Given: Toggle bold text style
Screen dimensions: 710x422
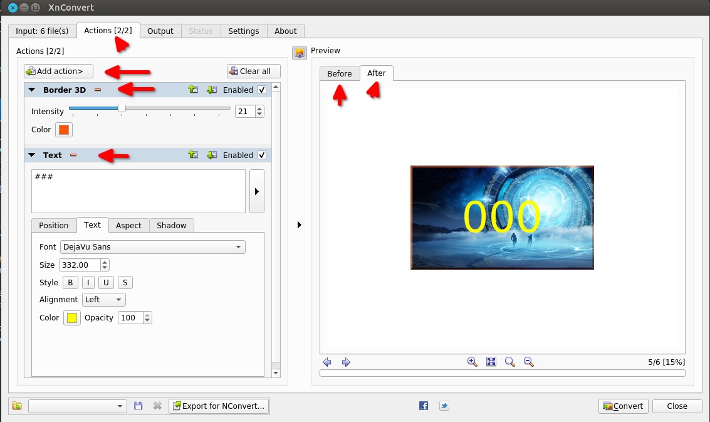Looking at the screenshot, I should (x=70, y=282).
